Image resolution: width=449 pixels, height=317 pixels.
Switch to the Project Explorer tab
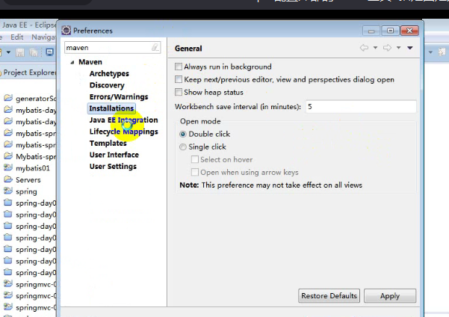(x=30, y=73)
